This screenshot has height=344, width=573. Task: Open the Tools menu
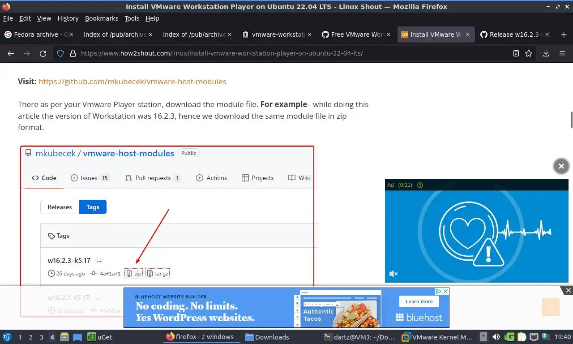(x=132, y=18)
